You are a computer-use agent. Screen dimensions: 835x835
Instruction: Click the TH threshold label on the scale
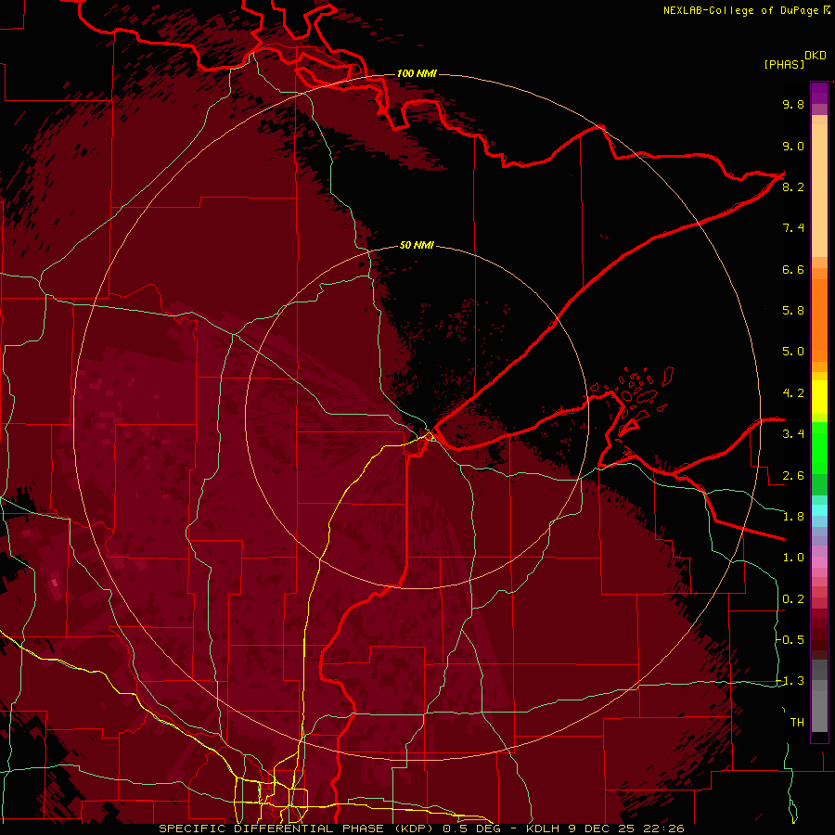[797, 723]
